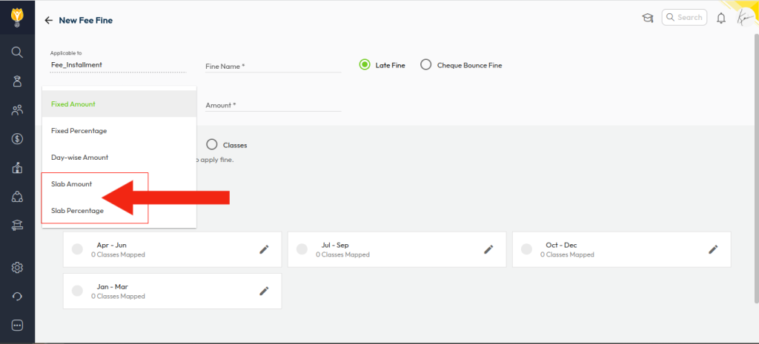Choose the Classes radio option

pos(212,145)
